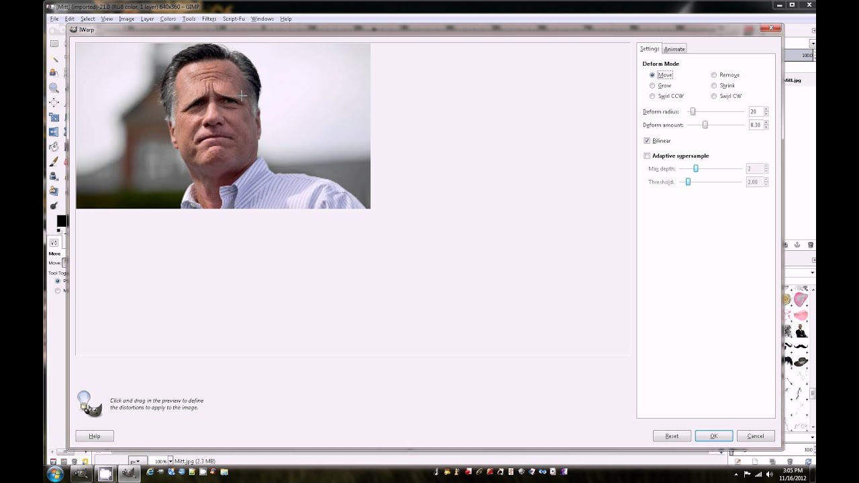Viewport: 859px width, 483px height.
Task: Open the Select menu
Action: point(88,19)
